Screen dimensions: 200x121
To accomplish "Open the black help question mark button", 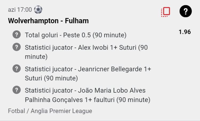I will [186, 11].
